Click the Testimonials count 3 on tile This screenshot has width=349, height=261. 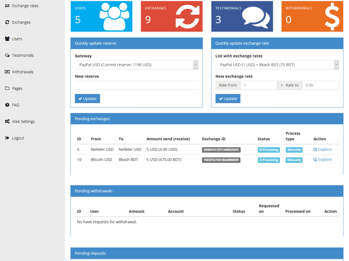click(218, 19)
